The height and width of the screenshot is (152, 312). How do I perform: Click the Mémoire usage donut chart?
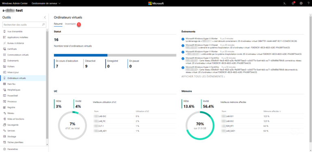(200, 125)
